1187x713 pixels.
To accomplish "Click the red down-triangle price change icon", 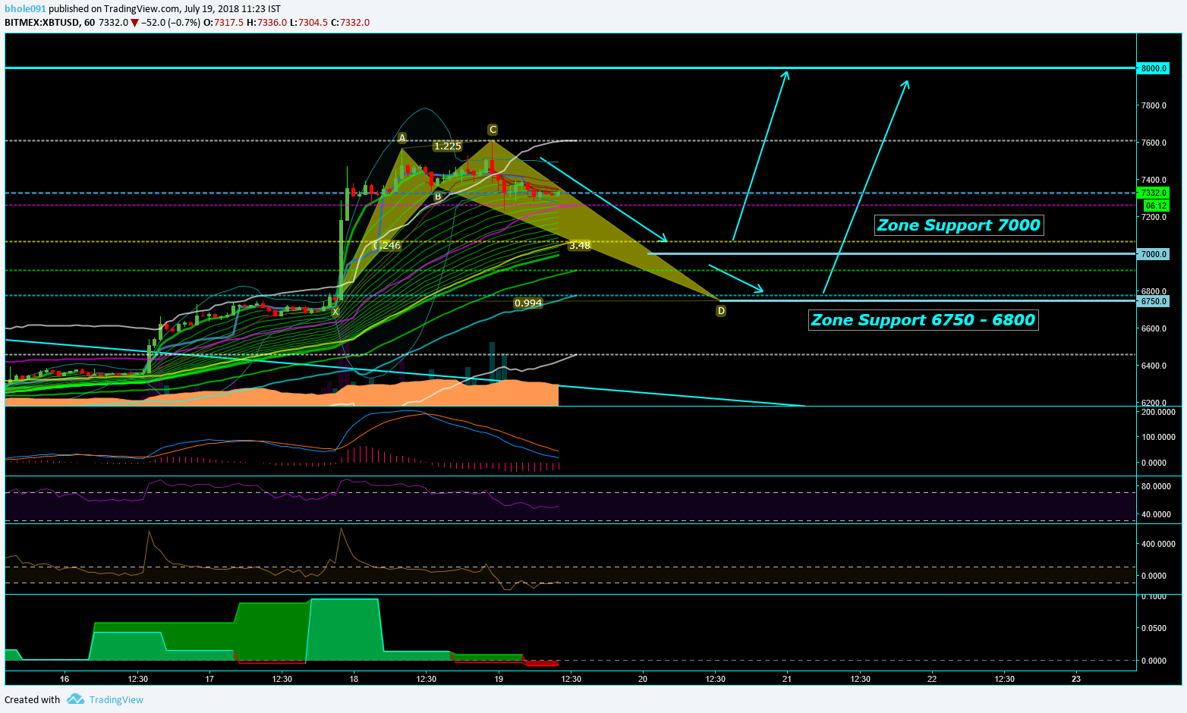I will pyautogui.click(x=135, y=23).
